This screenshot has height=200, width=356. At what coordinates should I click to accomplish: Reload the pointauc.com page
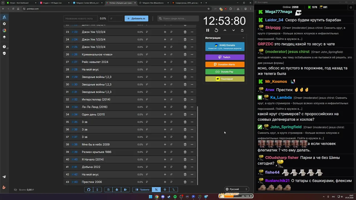pyautogui.click(x=13, y=9)
